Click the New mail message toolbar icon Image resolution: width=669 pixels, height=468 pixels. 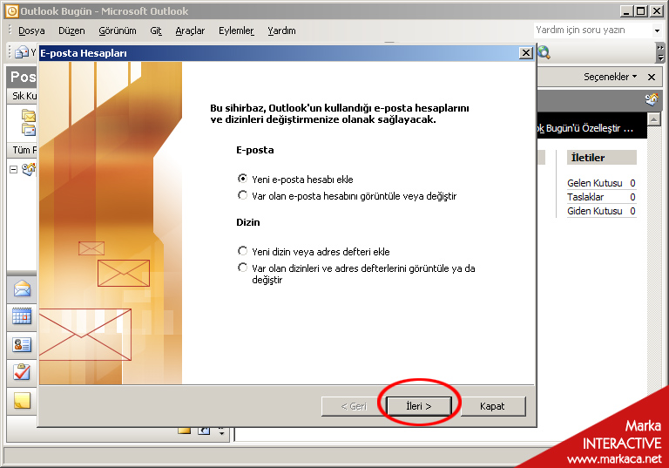(x=21, y=52)
